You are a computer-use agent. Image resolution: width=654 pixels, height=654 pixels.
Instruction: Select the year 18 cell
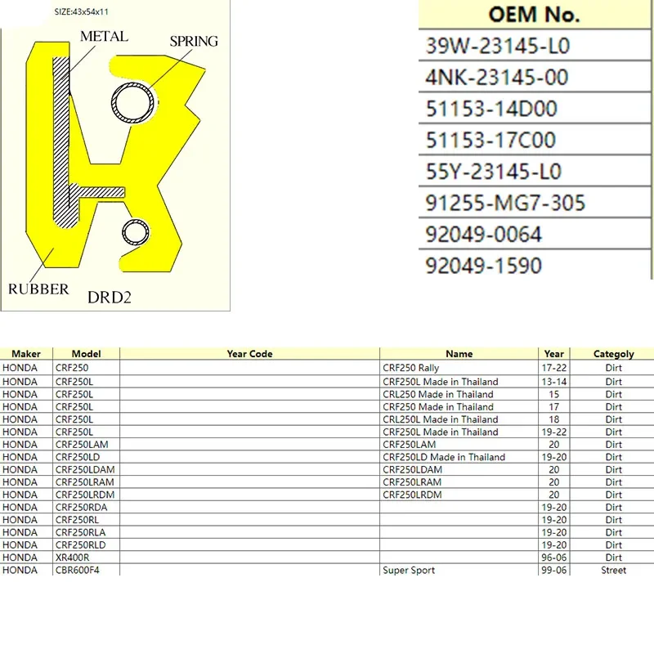[x=554, y=419]
